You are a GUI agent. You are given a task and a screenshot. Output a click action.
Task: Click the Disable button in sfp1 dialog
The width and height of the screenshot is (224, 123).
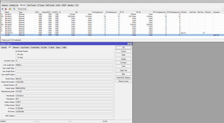click(123, 59)
